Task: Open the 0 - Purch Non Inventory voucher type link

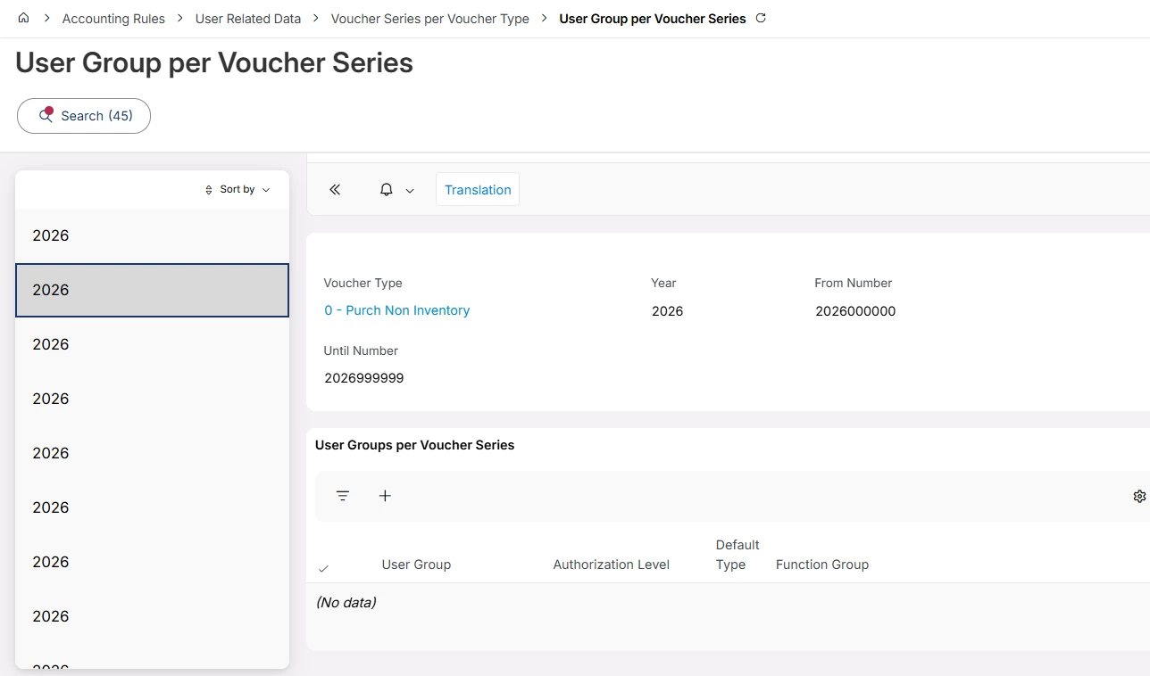Action: (397, 310)
